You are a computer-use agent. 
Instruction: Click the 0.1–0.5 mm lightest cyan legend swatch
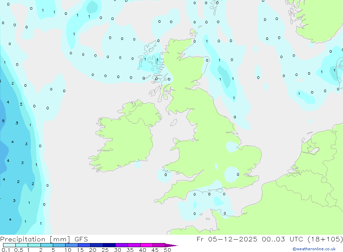click(9, 245)
